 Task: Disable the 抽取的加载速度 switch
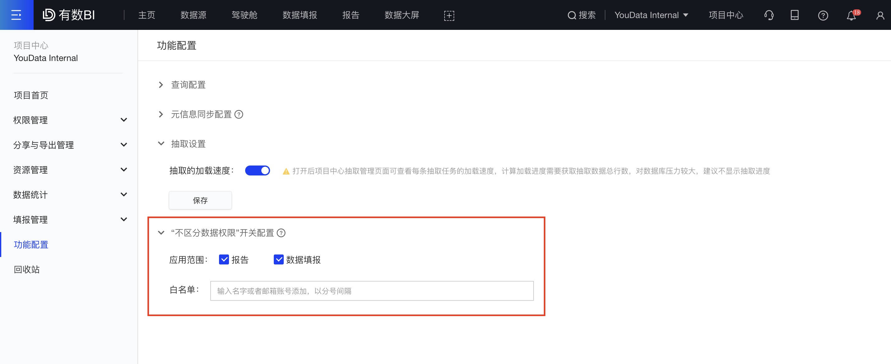257,170
